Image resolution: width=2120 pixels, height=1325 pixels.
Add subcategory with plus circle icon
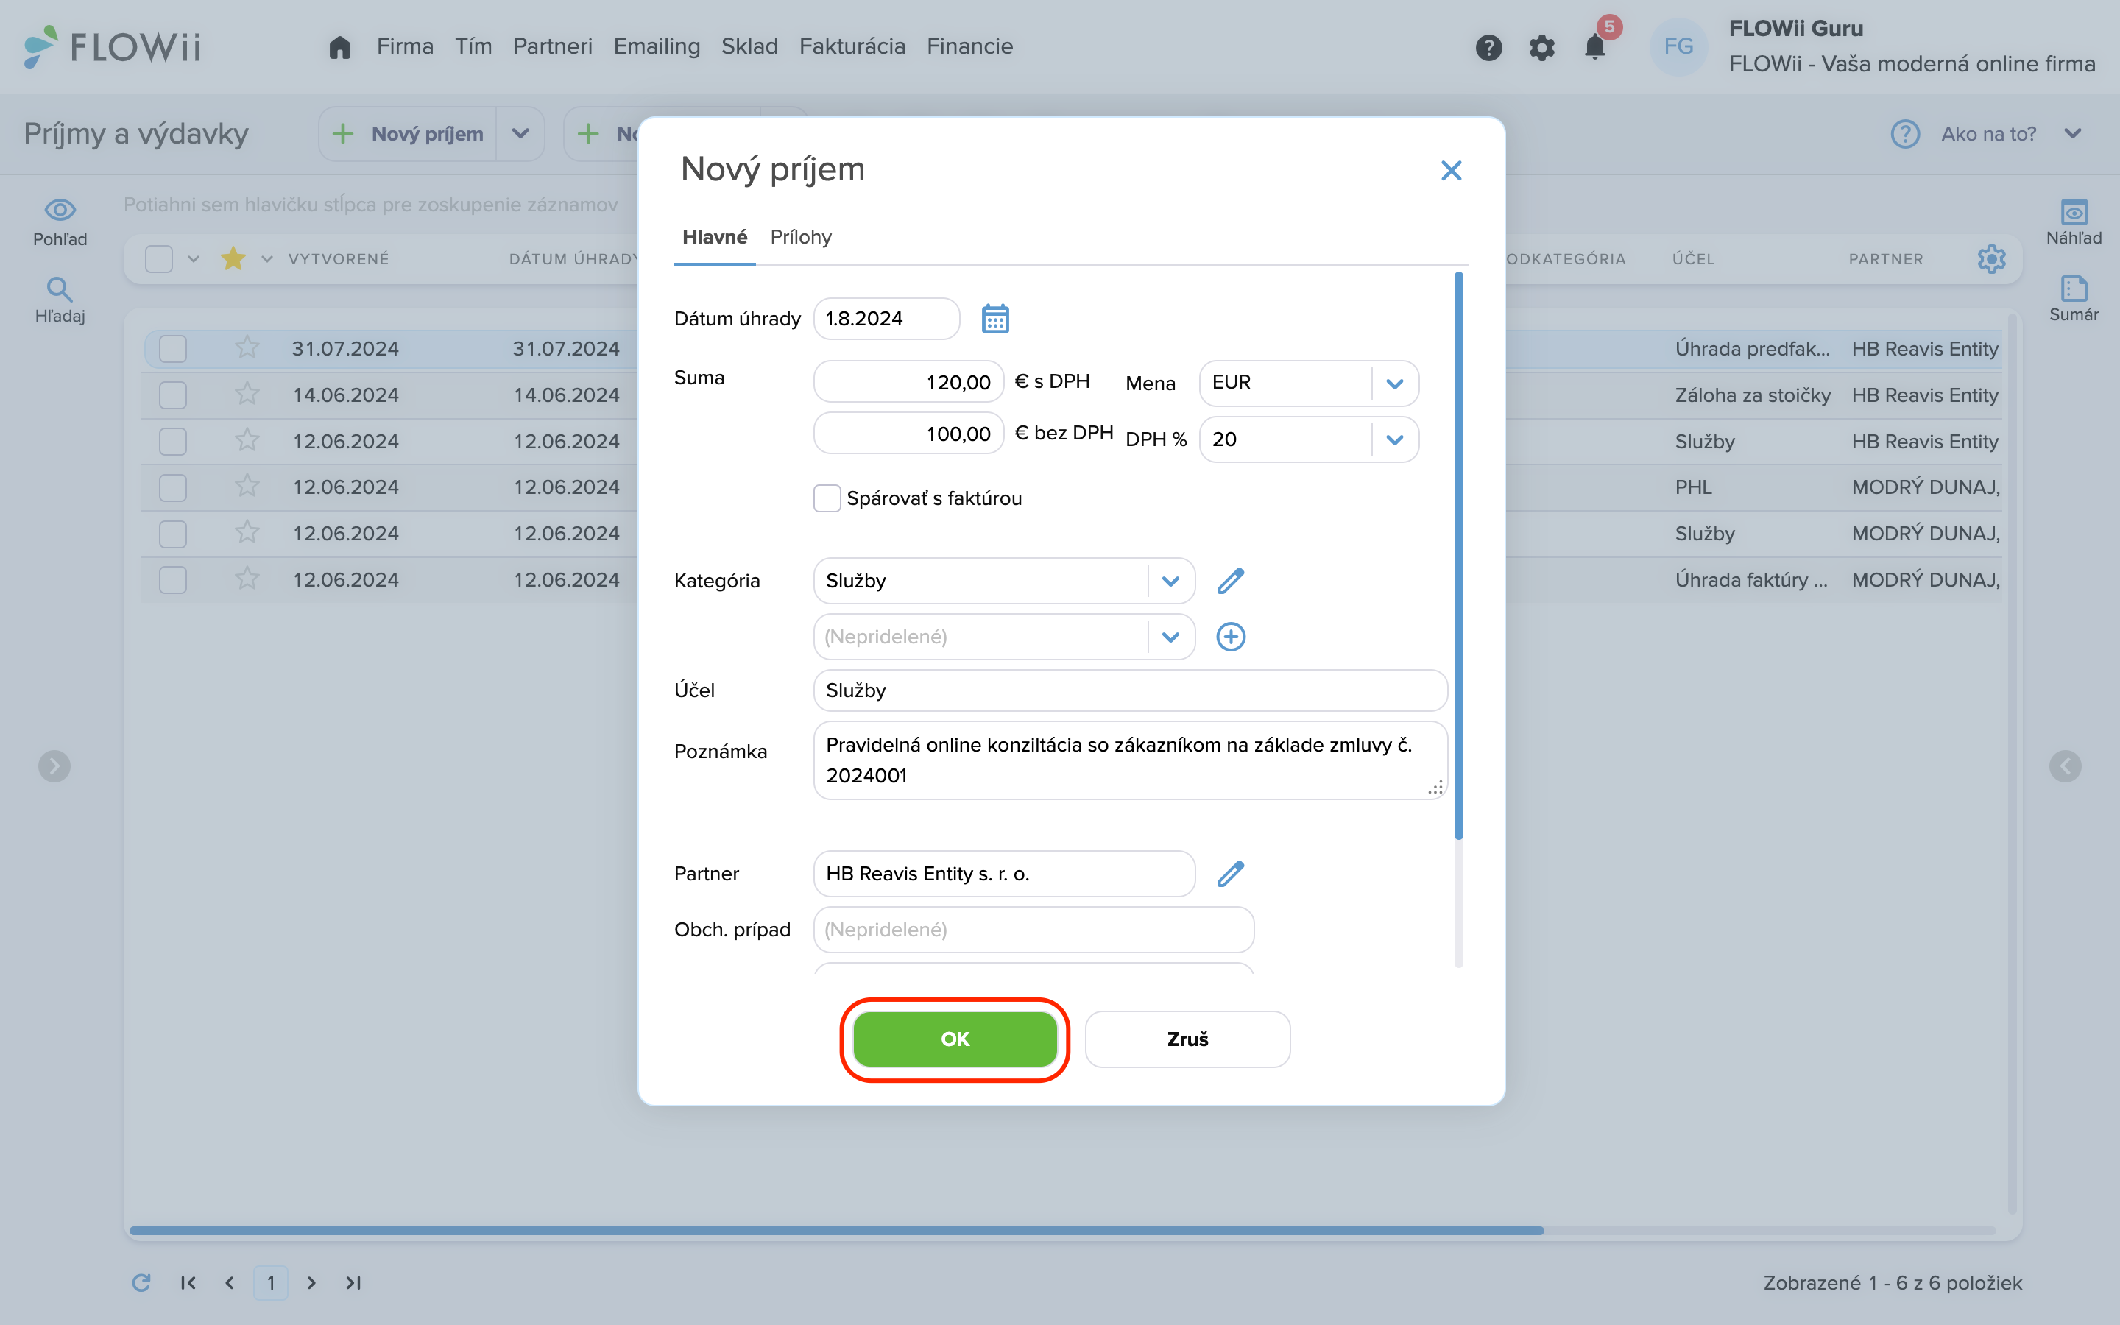point(1231,636)
